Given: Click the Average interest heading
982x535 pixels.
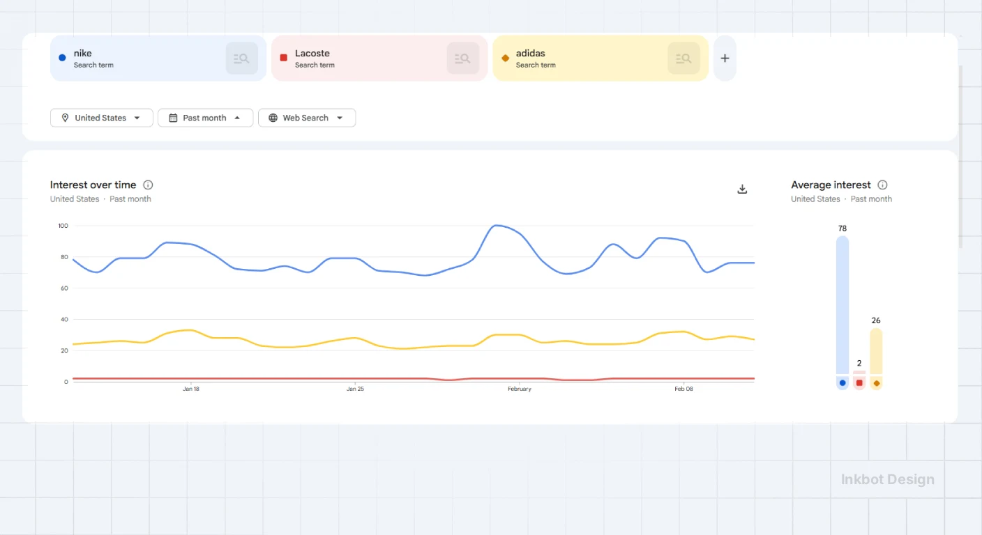Looking at the screenshot, I should (x=831, y=185).
